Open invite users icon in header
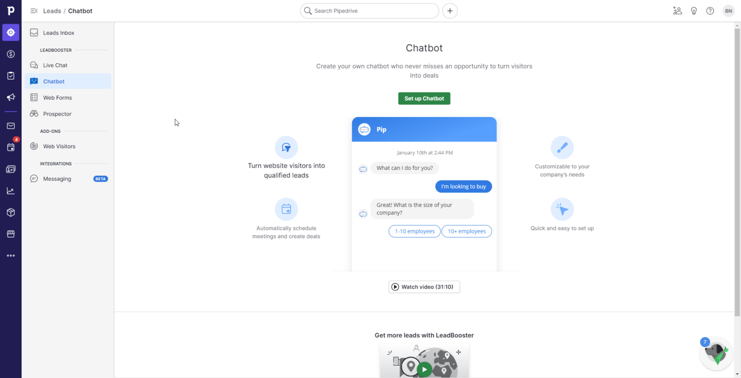This screenshot has width=741, height=378. tap(677, 11)
